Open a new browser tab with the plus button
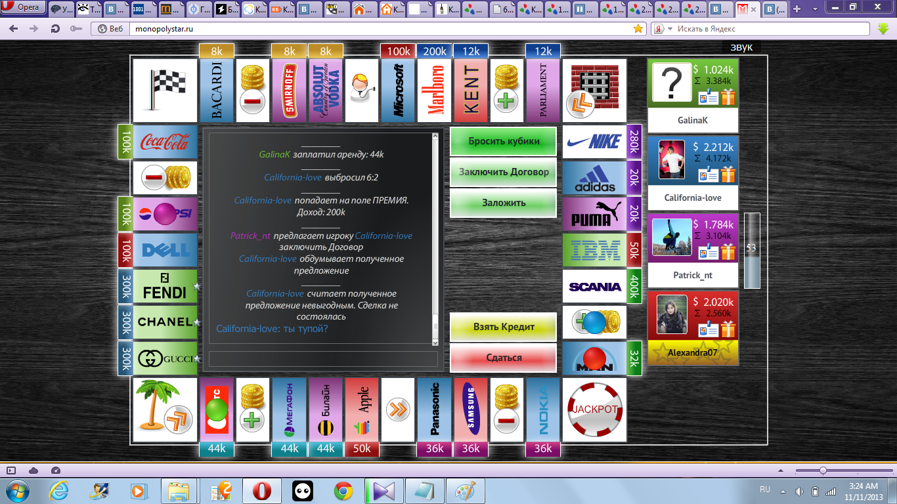This screenshot has height=504, width=897. click(x=797, y=9)
